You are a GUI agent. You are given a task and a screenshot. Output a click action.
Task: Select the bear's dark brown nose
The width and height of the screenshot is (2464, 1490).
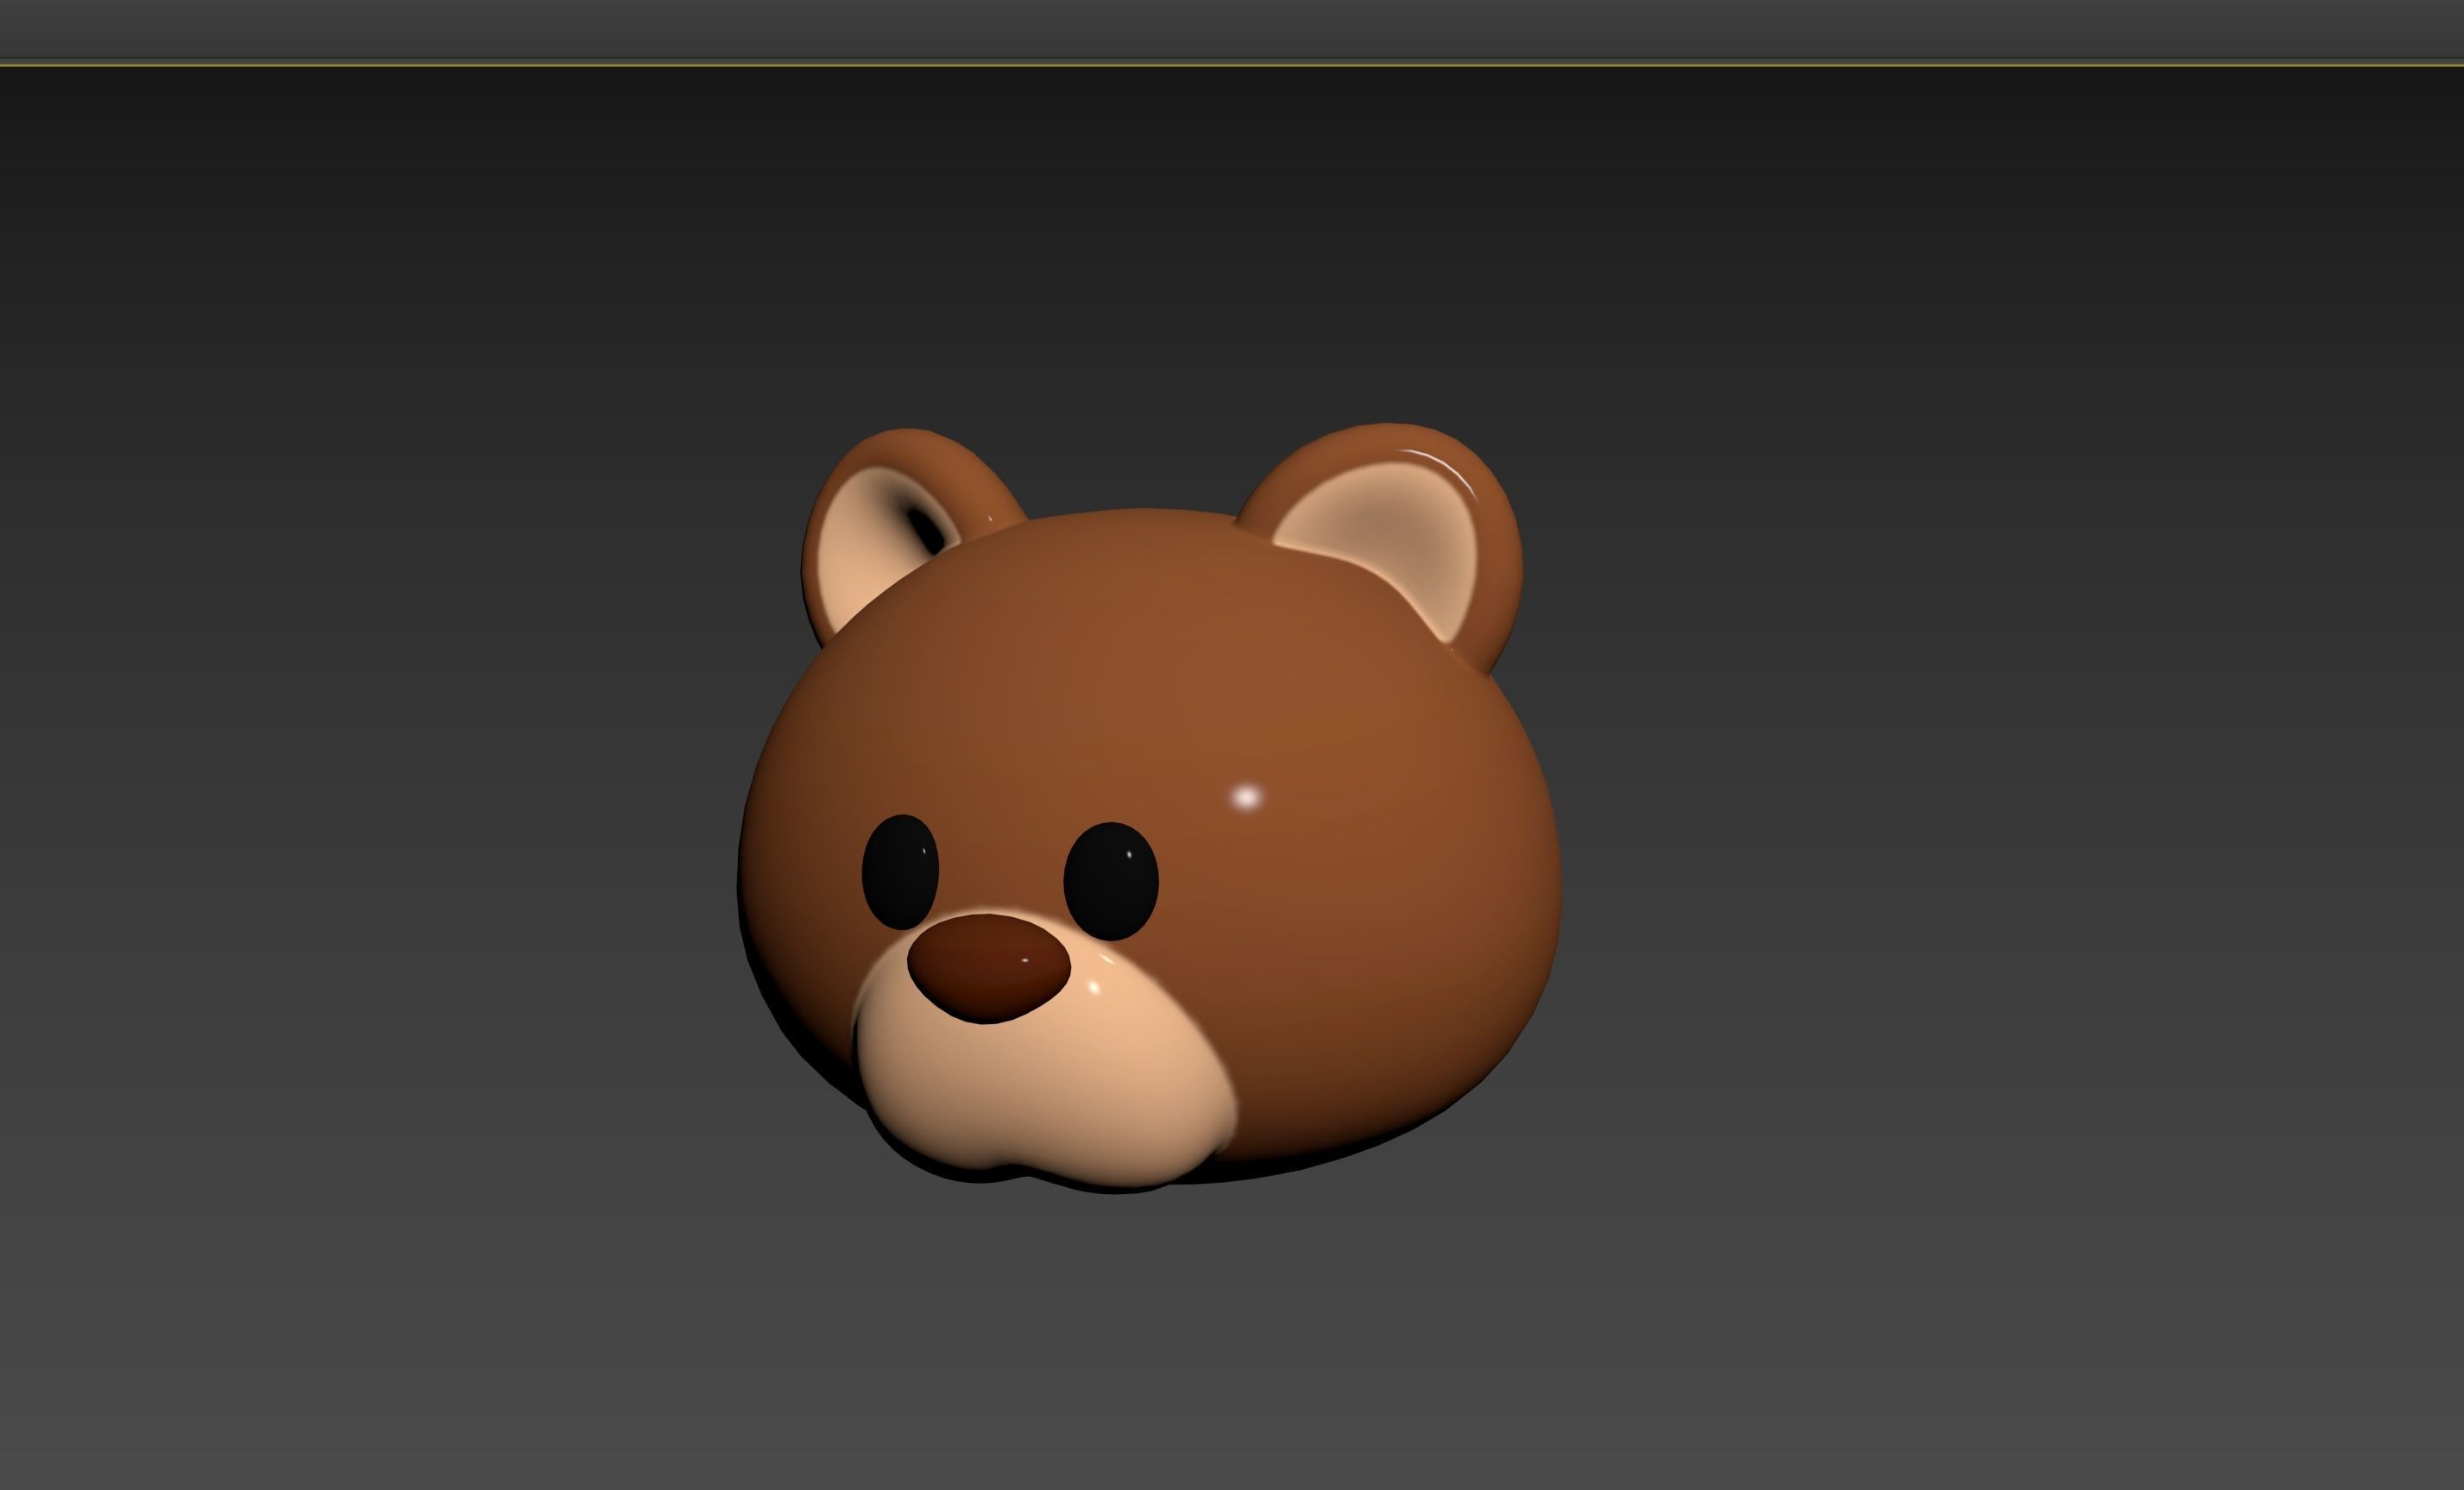[x=988, y=970]
